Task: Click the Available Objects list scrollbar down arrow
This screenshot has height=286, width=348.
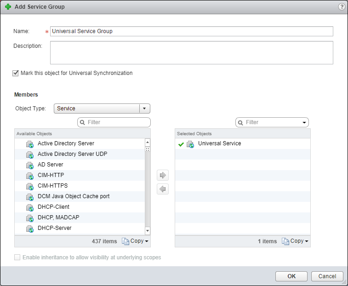Action: [148, 230]
